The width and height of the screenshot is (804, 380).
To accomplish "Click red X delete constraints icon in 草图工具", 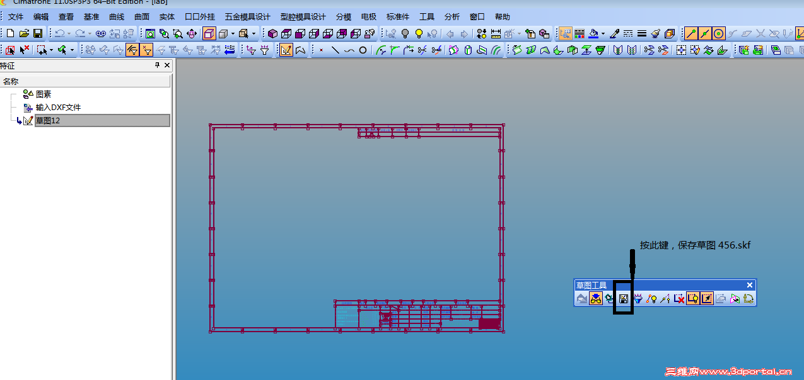I will point(679,299).
